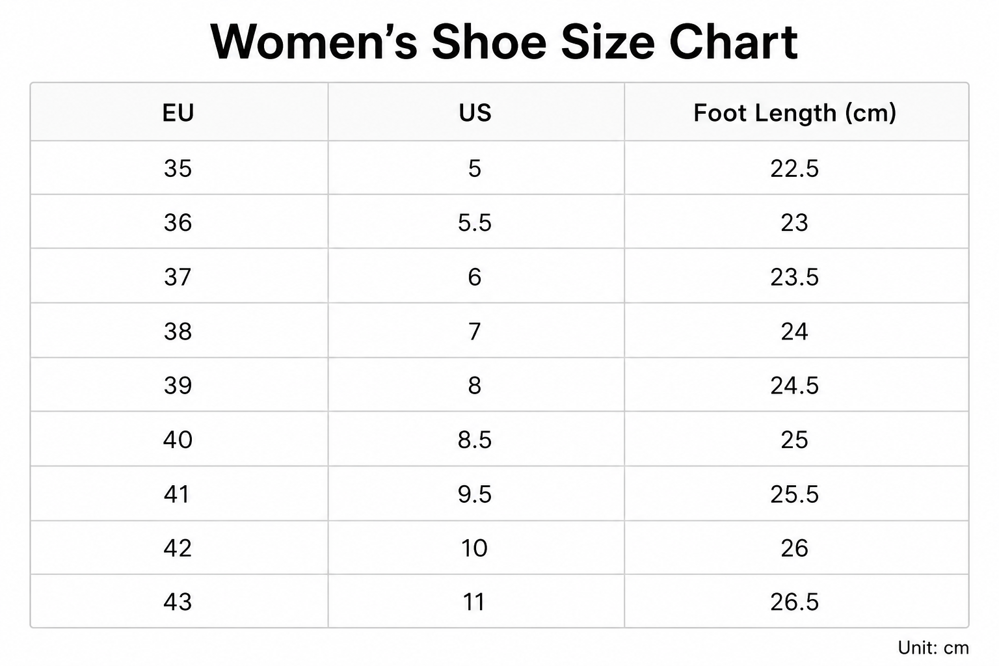Viewport: 999px width, 666px height.
Task: Select US size 11 cell
Action: coord(475,602)
